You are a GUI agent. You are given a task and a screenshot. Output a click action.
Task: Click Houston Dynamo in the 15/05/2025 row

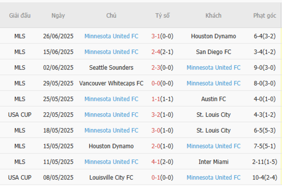[x=111, y=146]
